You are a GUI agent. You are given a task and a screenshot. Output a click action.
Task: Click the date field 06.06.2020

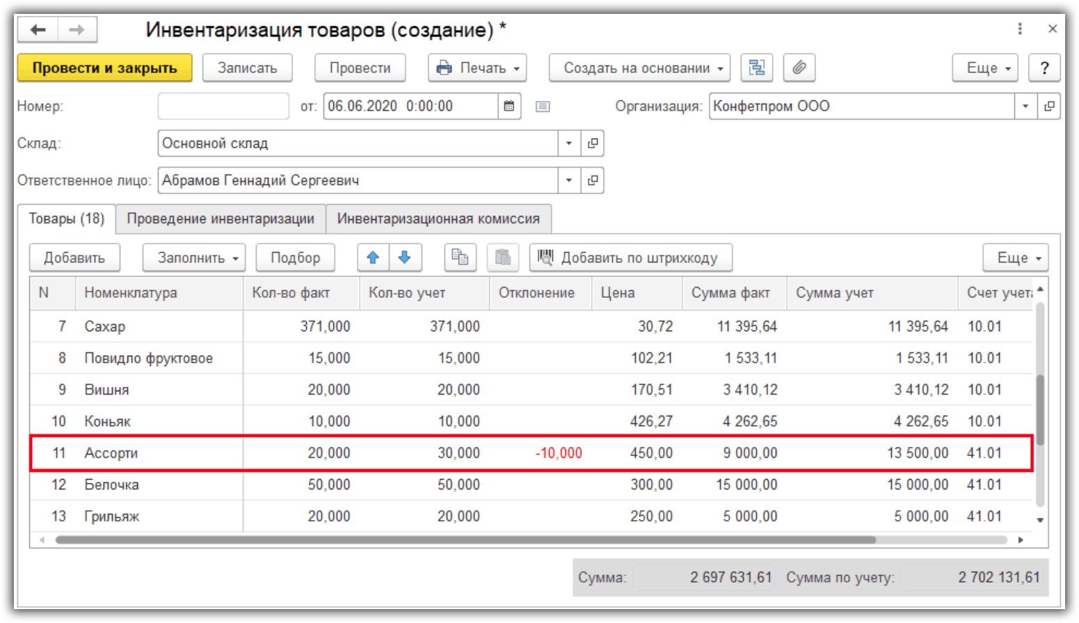pos(410,107)
